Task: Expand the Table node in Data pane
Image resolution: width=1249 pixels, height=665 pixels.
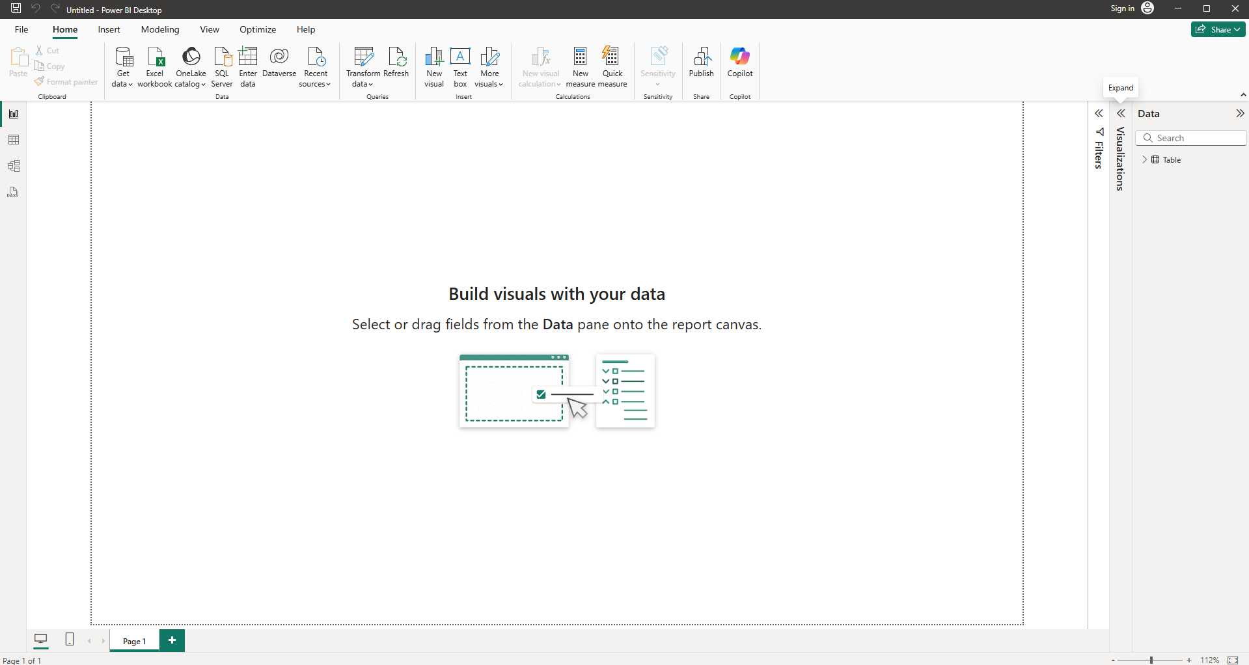Action: 1145,159
